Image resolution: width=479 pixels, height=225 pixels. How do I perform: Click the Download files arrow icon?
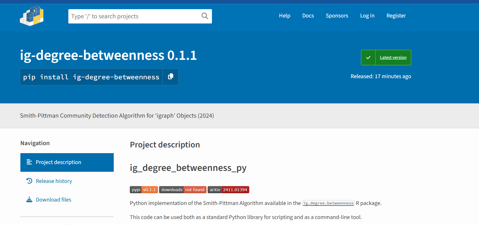click(x=29, y=200)
